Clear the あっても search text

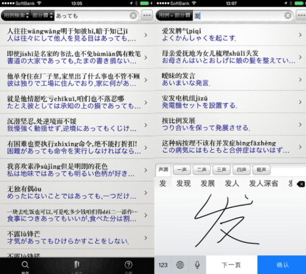point(133,15)
